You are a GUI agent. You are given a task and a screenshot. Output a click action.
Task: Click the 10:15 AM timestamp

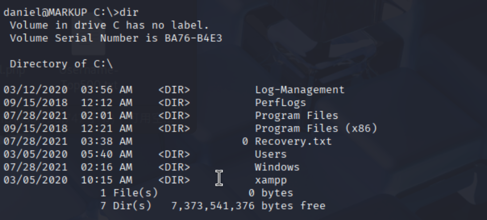click(x=107, y=180)
